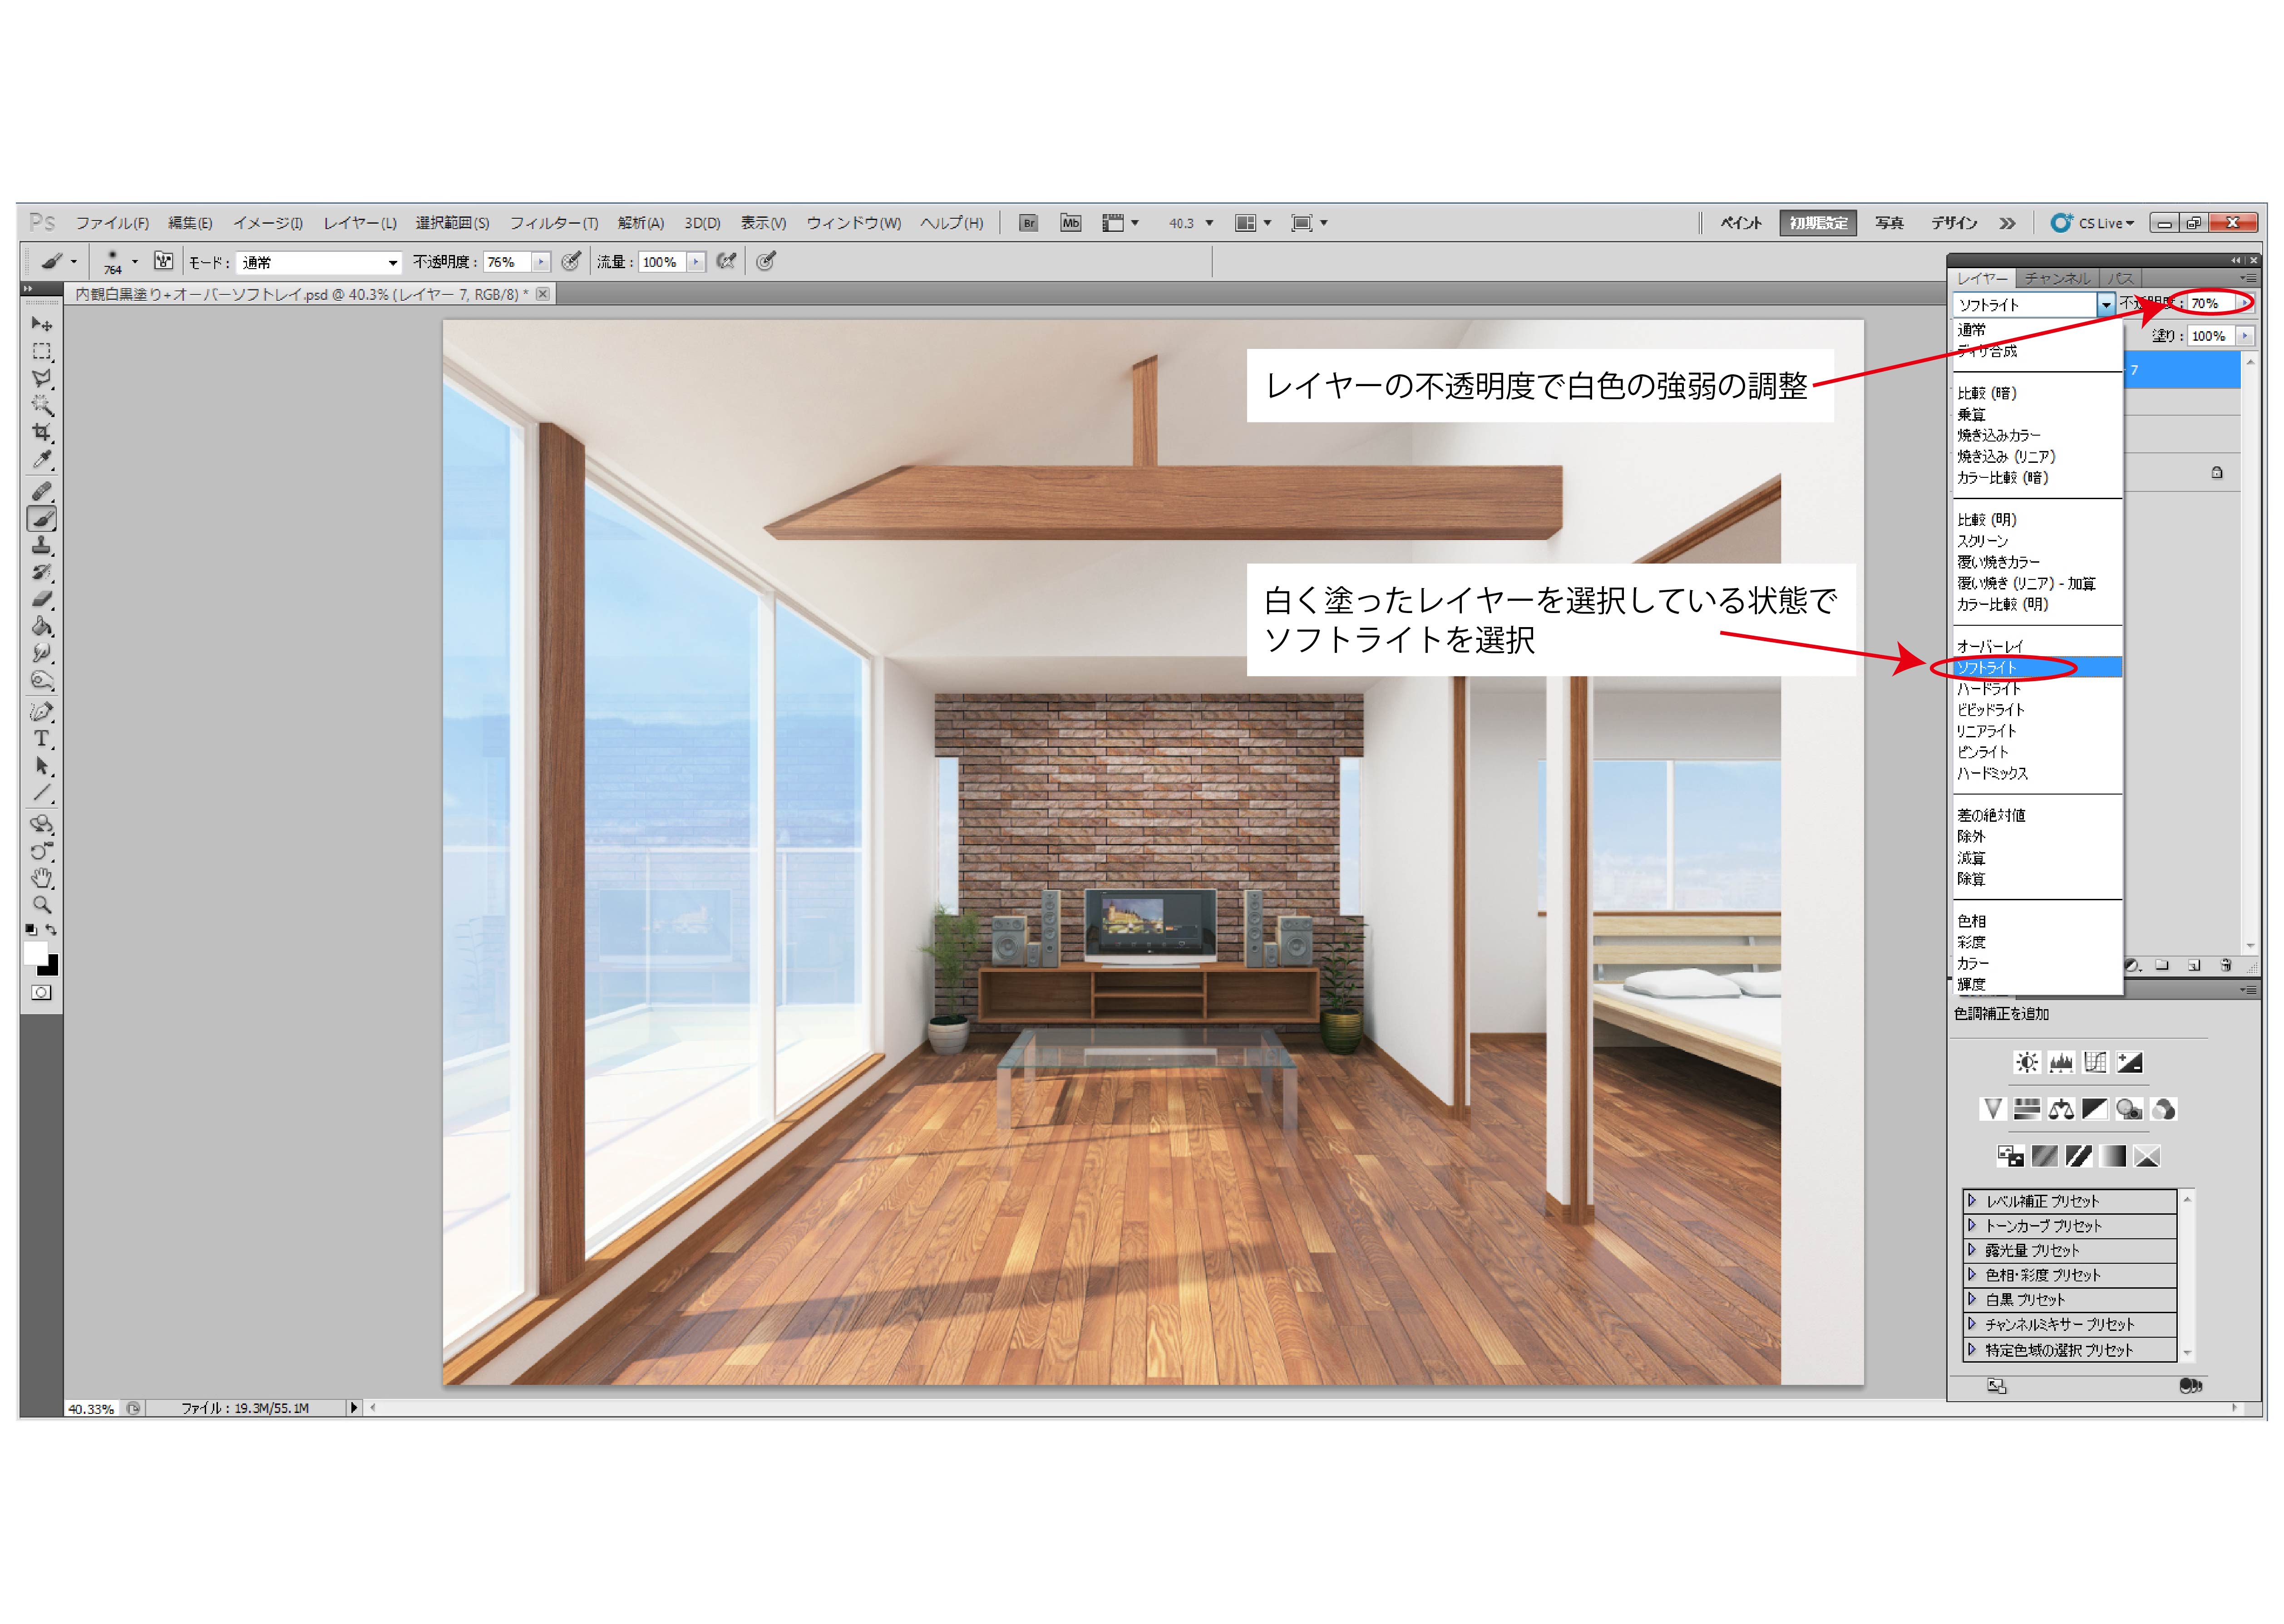This screenshot has height=1624, width=2284.
Task: Toggle the Brush panel button
Action: (163, 261)
